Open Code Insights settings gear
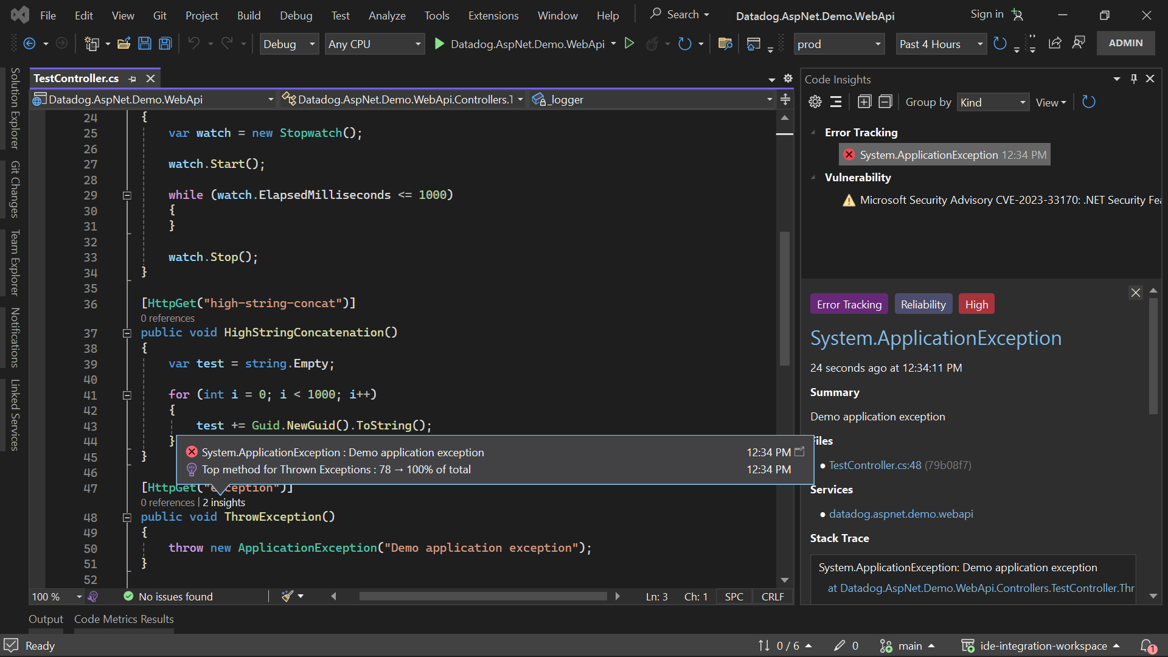 click(x=815, y=102)
